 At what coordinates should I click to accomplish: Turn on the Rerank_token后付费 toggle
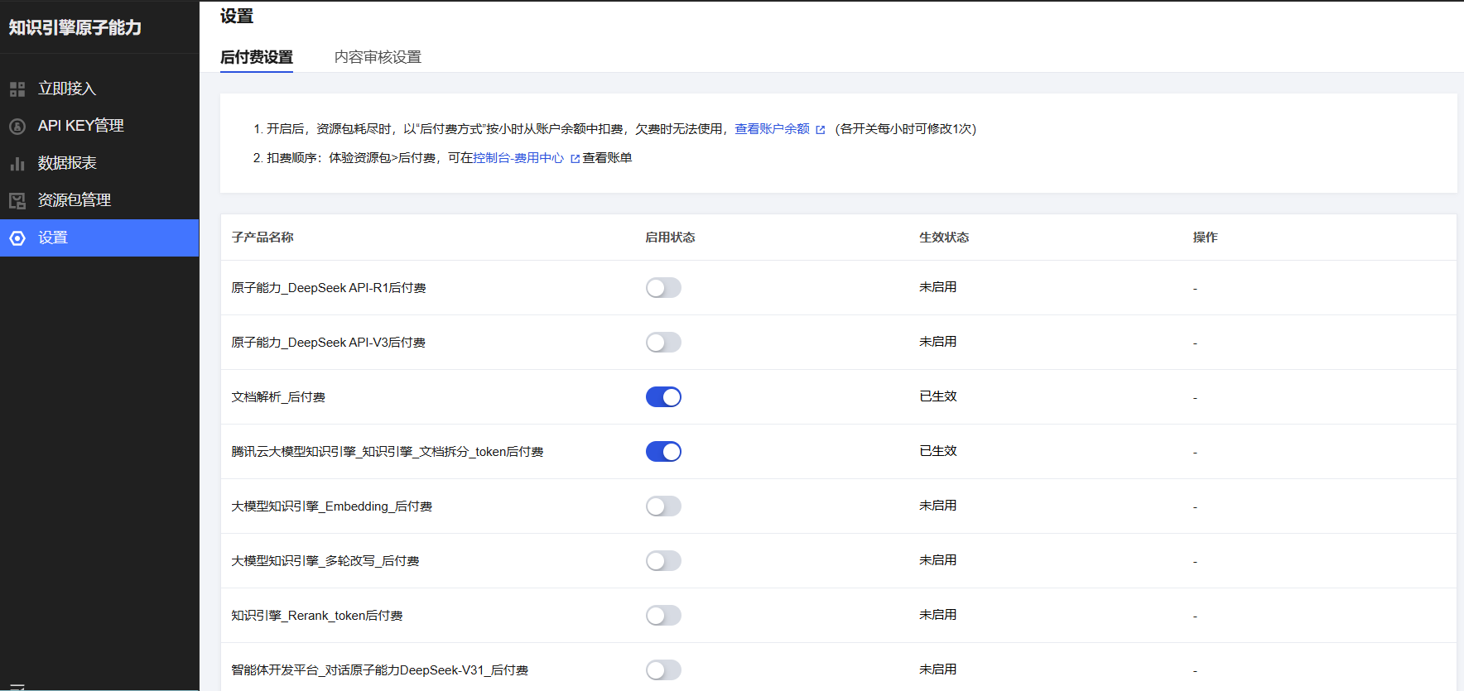663,616
